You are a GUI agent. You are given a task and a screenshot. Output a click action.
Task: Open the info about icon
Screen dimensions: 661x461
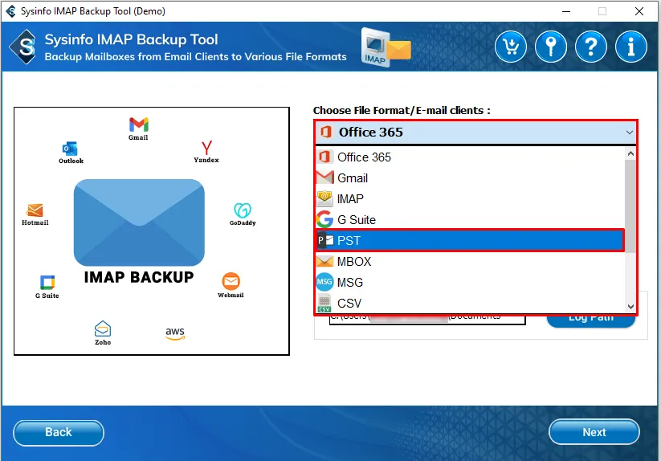[631, 47]
